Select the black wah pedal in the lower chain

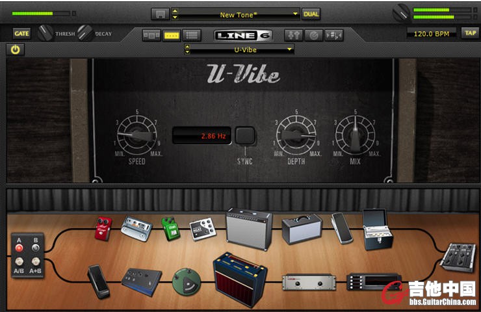(98, 281)
